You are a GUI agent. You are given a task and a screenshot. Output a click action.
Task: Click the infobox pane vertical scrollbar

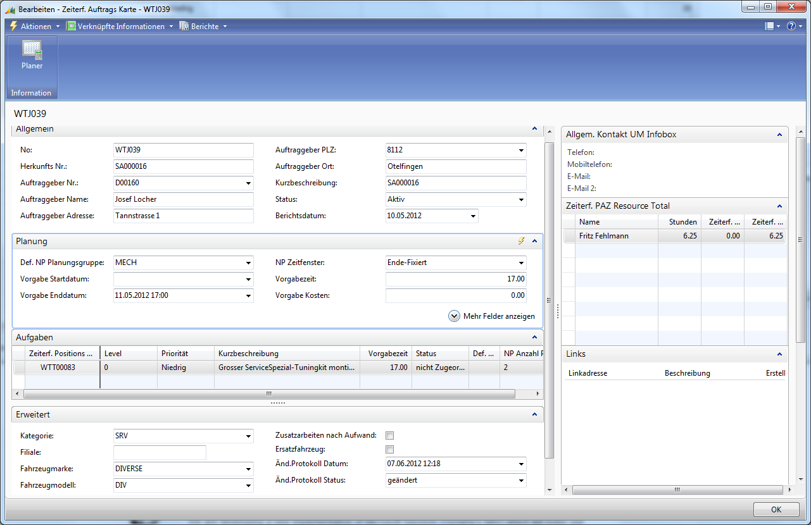pos(802,240)
